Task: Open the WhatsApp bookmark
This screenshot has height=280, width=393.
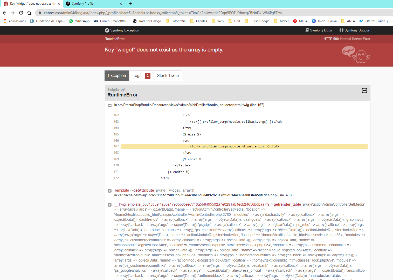Action: pyautogui.click(x=79, y=21)
